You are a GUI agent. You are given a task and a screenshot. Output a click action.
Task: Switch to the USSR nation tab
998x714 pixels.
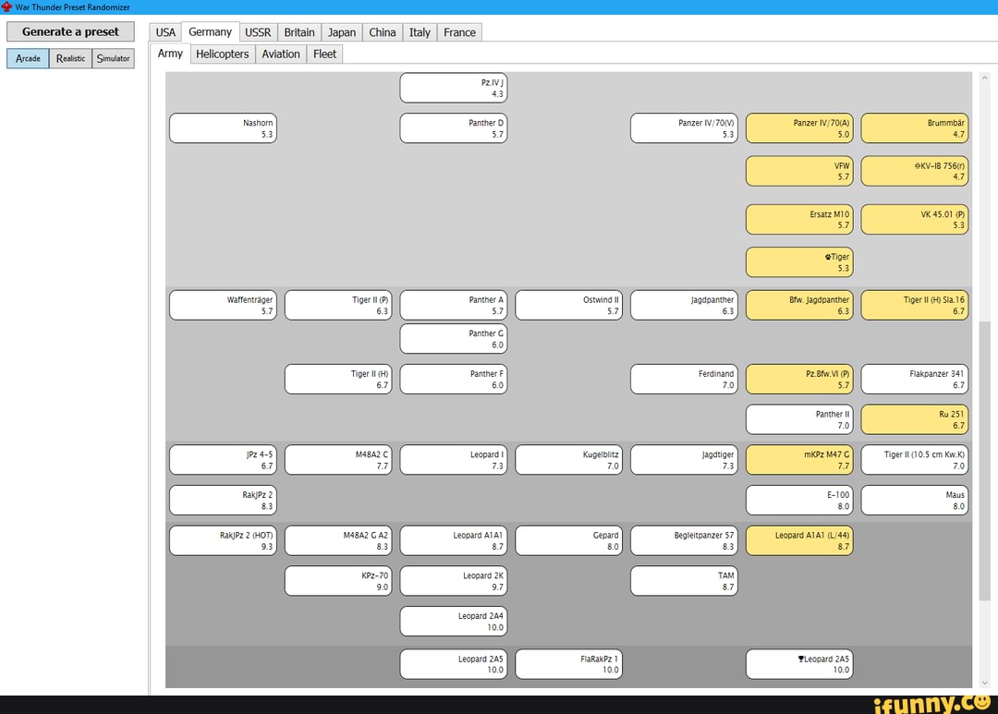(258, 31)
